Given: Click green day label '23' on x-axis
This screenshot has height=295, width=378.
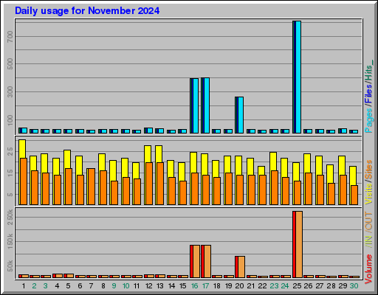Looking at the screenshot, I should click(x=274, y=286).
